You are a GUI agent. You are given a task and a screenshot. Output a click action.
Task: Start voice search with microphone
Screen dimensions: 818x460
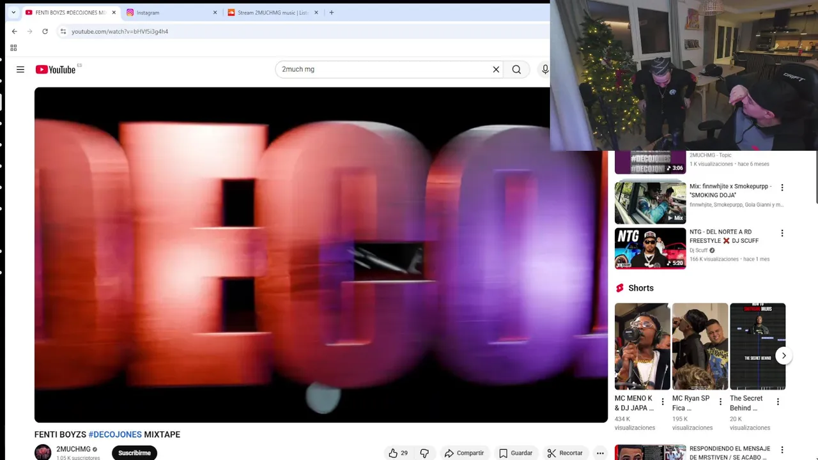544,70
